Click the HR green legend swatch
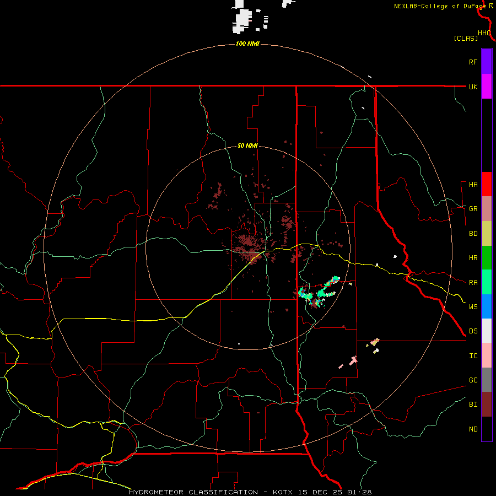The width and height of the screenshot is (496, 496). tap(487, 258)
